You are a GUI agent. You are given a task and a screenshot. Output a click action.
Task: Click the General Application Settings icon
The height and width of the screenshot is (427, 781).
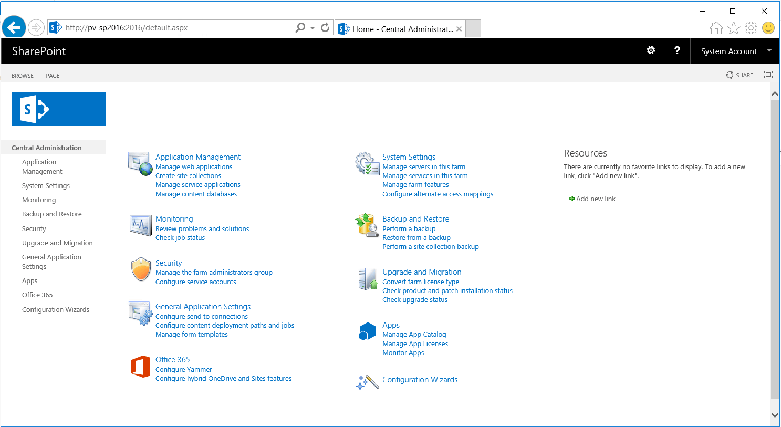pyautogui.click(x=140, y=313)
